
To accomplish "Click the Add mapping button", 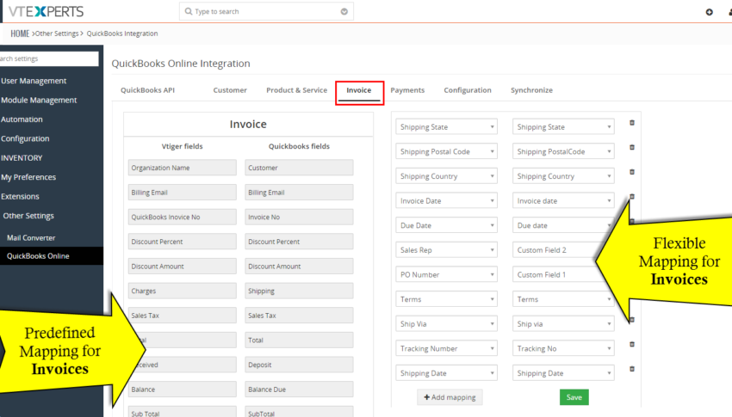I will [450, 397].
